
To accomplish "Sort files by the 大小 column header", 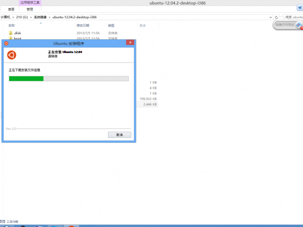I will (142, 25).
